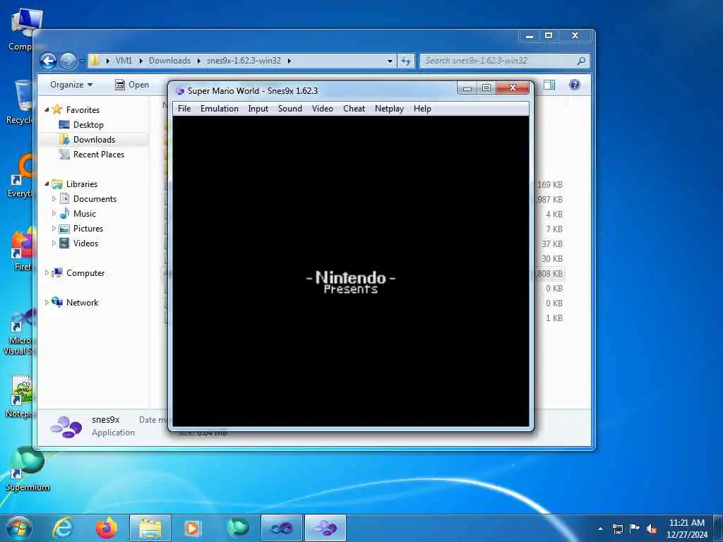
Task: Click the Visual Studio taskbar button
Action: [282, 528]
